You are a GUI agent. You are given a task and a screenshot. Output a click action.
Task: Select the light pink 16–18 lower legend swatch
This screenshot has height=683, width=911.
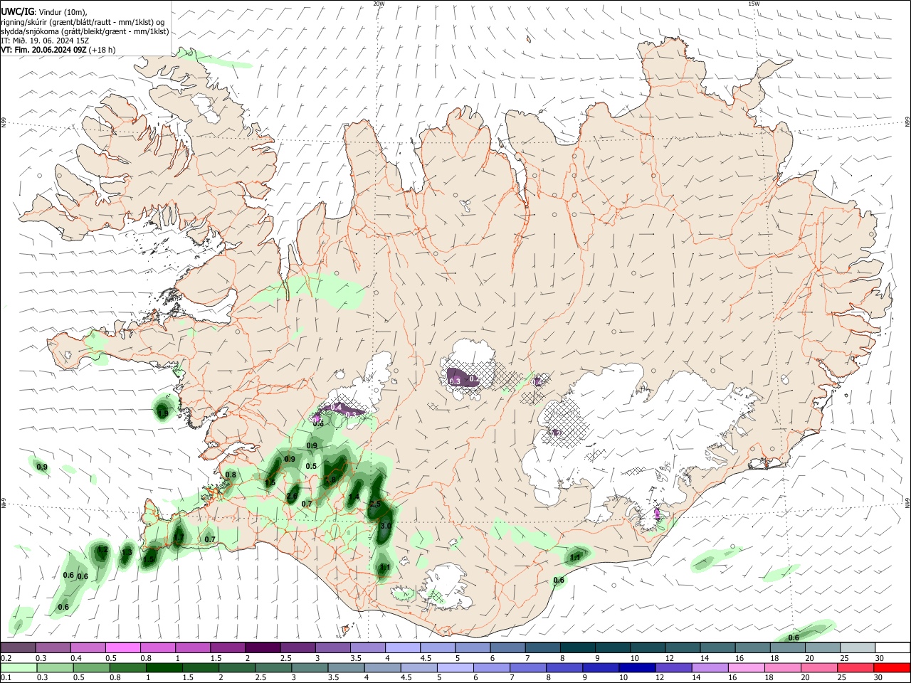747,668
